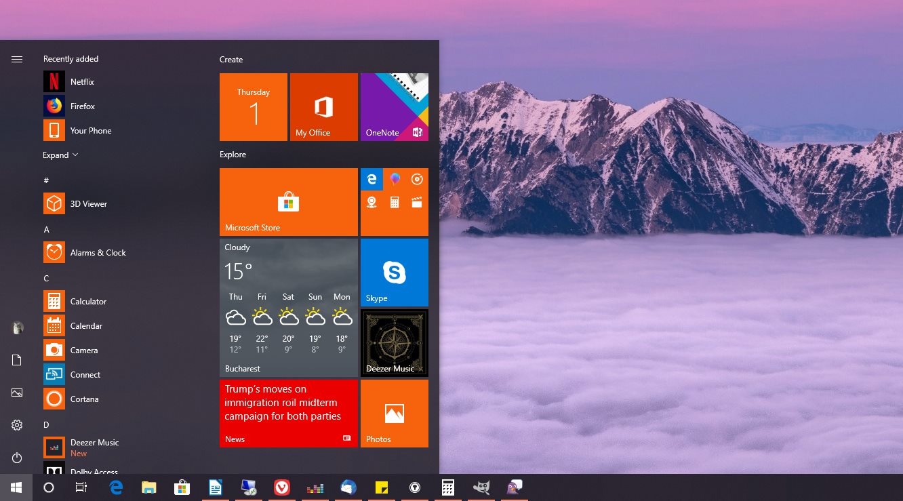Expand the Recently added list
This screenshot has width=903, height=501.
coord(60,155)
